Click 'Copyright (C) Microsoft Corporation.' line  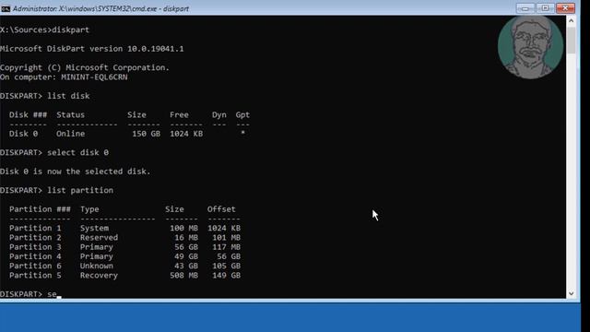[x=85, y=67]
